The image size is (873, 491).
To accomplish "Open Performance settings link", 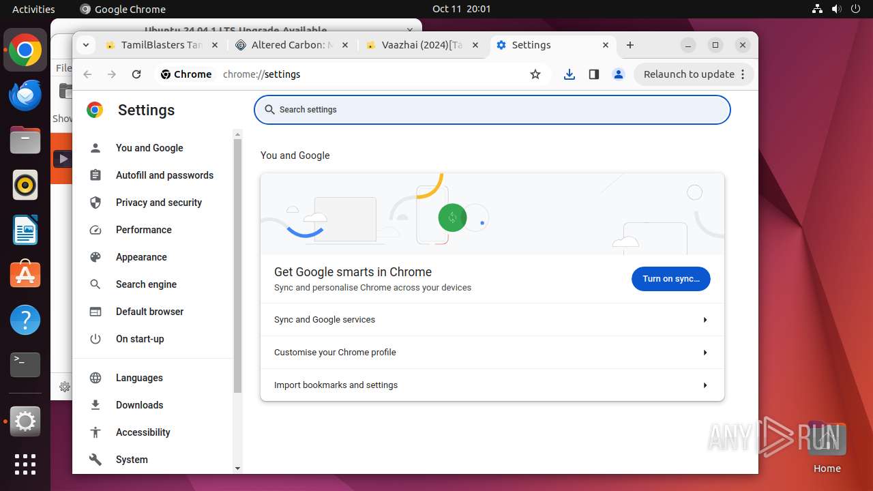I will point(144,230).
